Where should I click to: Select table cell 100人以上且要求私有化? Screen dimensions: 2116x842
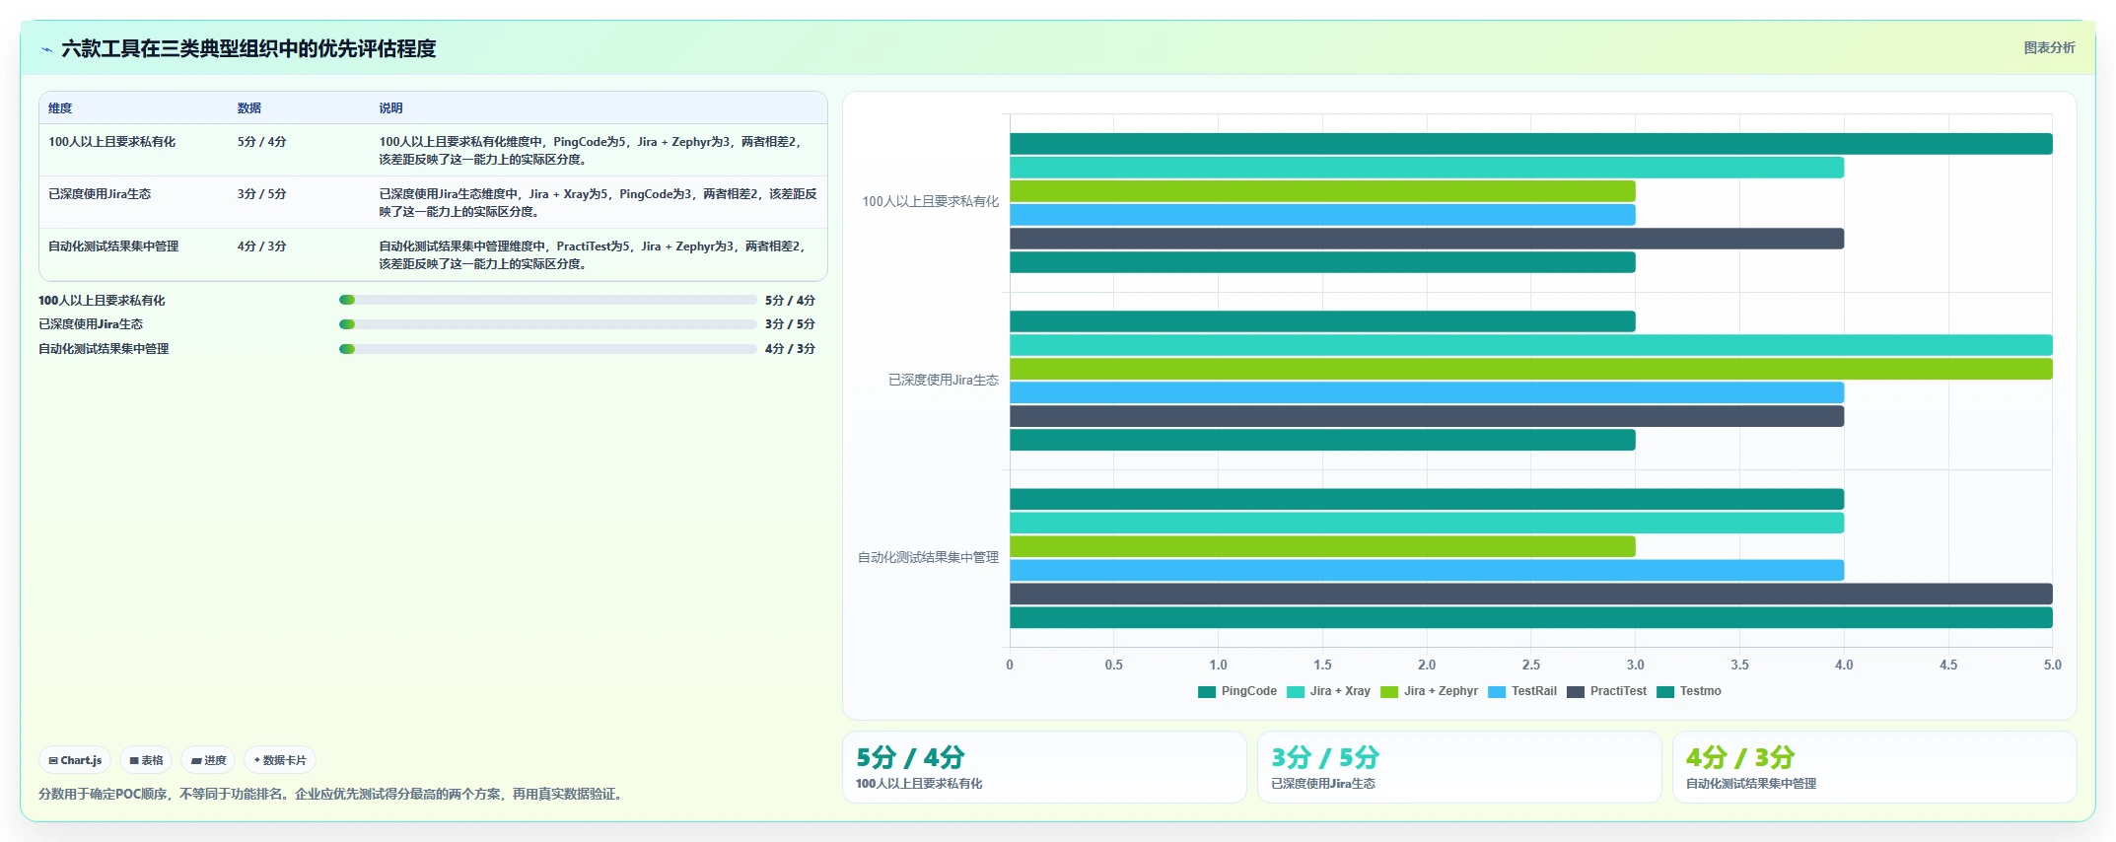pos(111,142)
